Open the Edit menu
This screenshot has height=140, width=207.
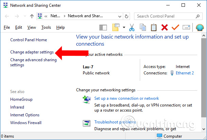click(x=18, y=27)
